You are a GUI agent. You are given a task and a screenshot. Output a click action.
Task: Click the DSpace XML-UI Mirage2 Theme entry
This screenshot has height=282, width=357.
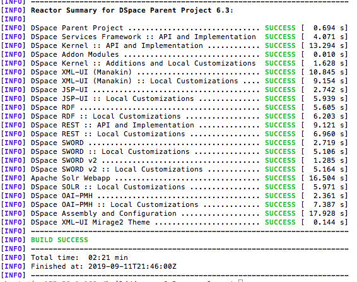click(x=90, y=222)
